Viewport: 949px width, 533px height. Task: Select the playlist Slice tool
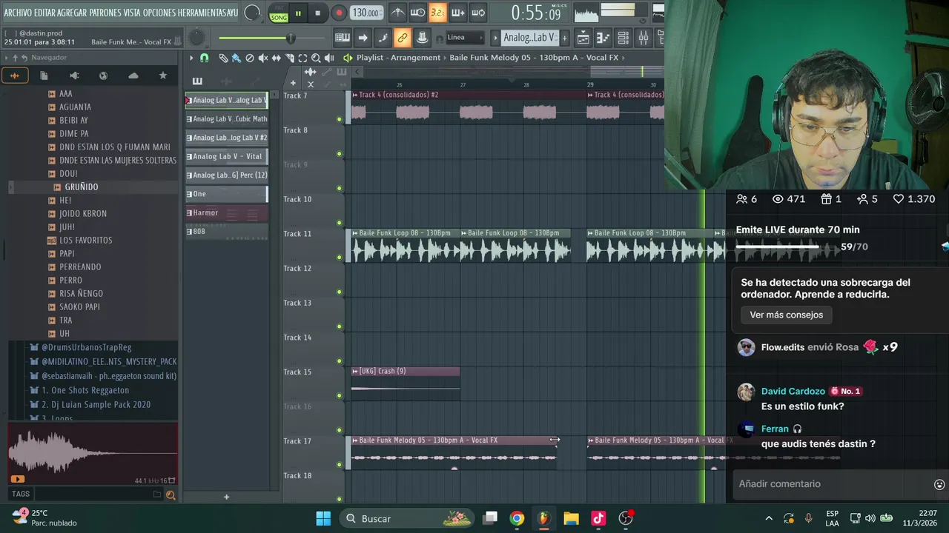click(289, 58)
